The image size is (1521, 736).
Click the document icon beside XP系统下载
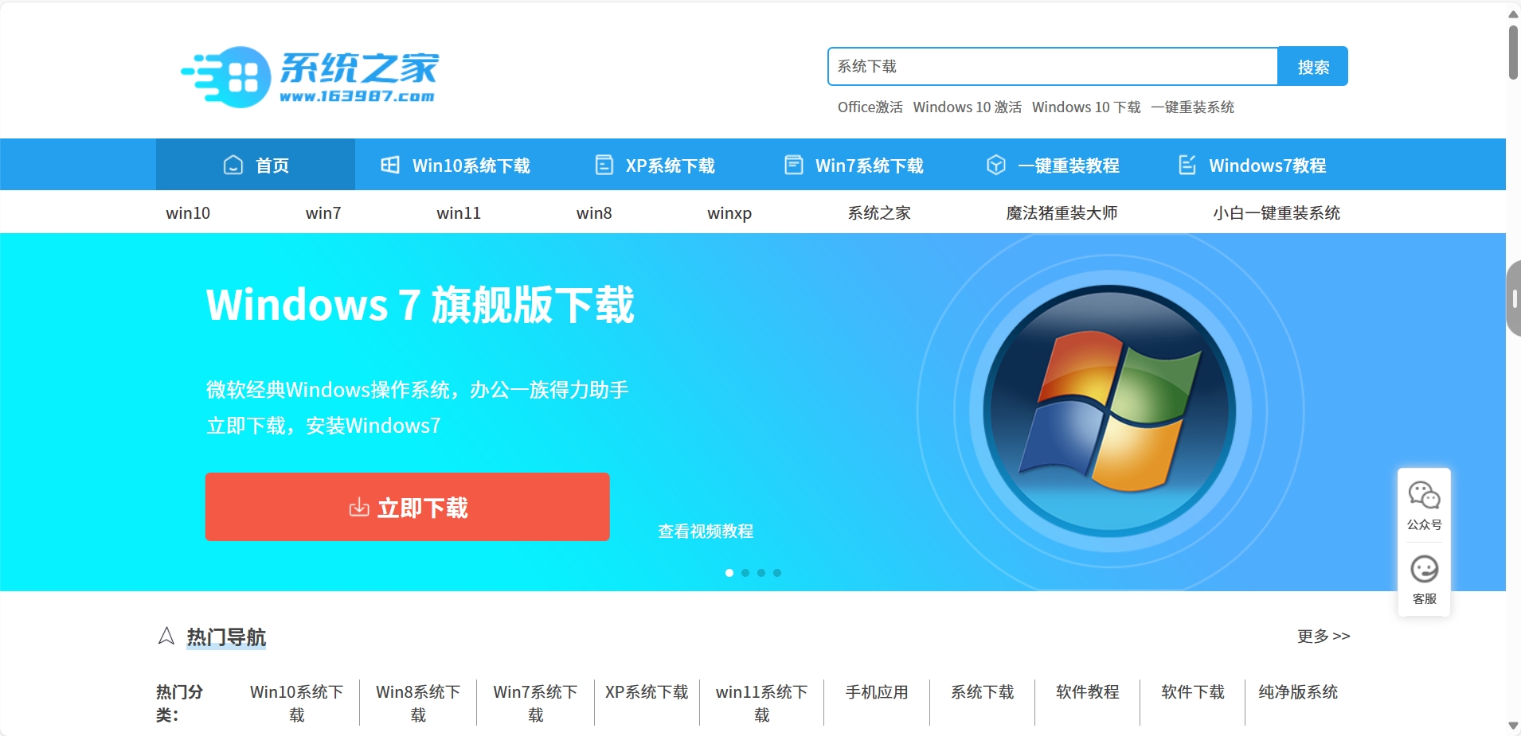pos(604,165)
